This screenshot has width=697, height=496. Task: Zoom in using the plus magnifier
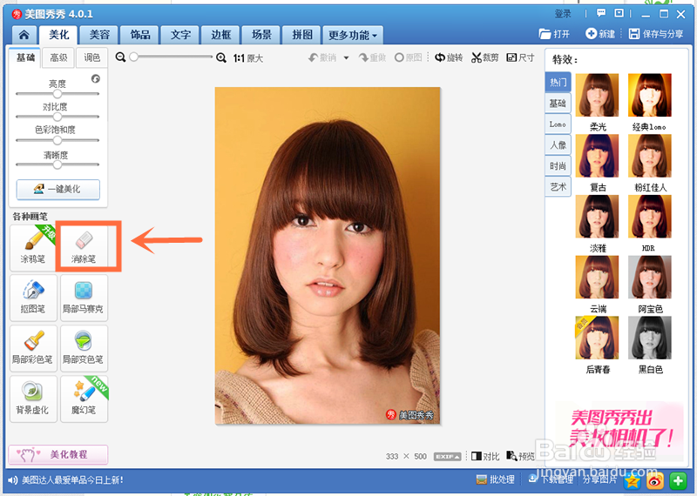[221, 57]
